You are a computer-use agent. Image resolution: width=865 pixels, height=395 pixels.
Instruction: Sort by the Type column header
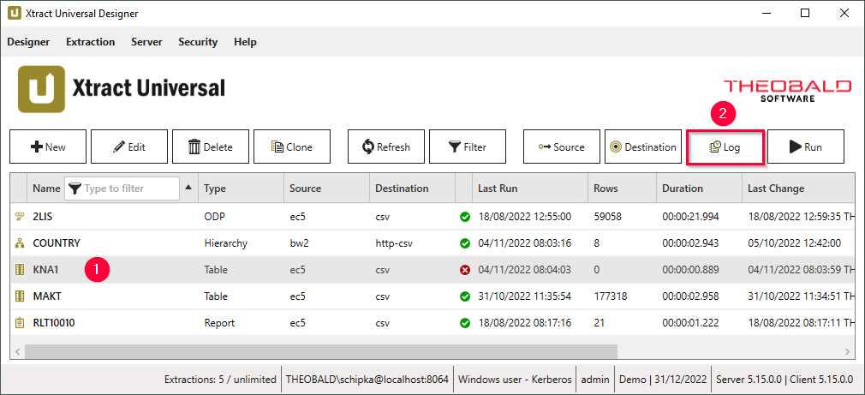(215, 189)
